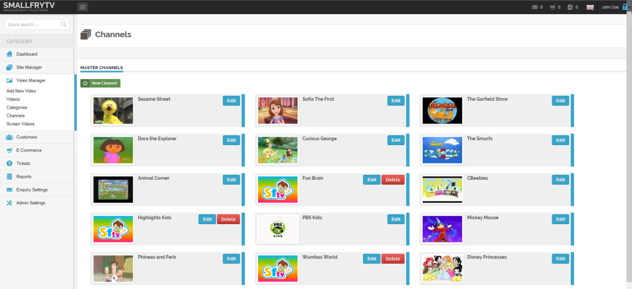
Task: Open the Categories submenu link
Action: click(17, 107)
